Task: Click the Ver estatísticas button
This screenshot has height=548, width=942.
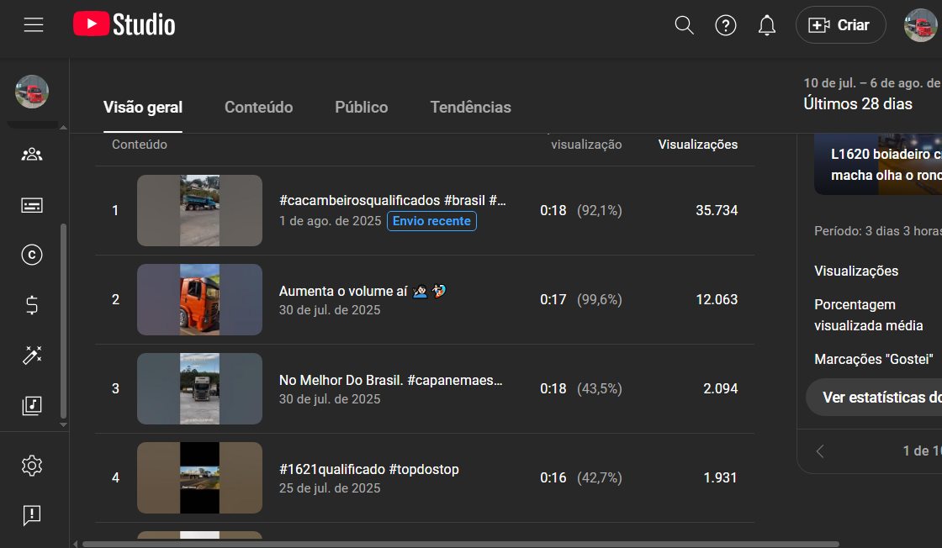Action: coord(874,398)
